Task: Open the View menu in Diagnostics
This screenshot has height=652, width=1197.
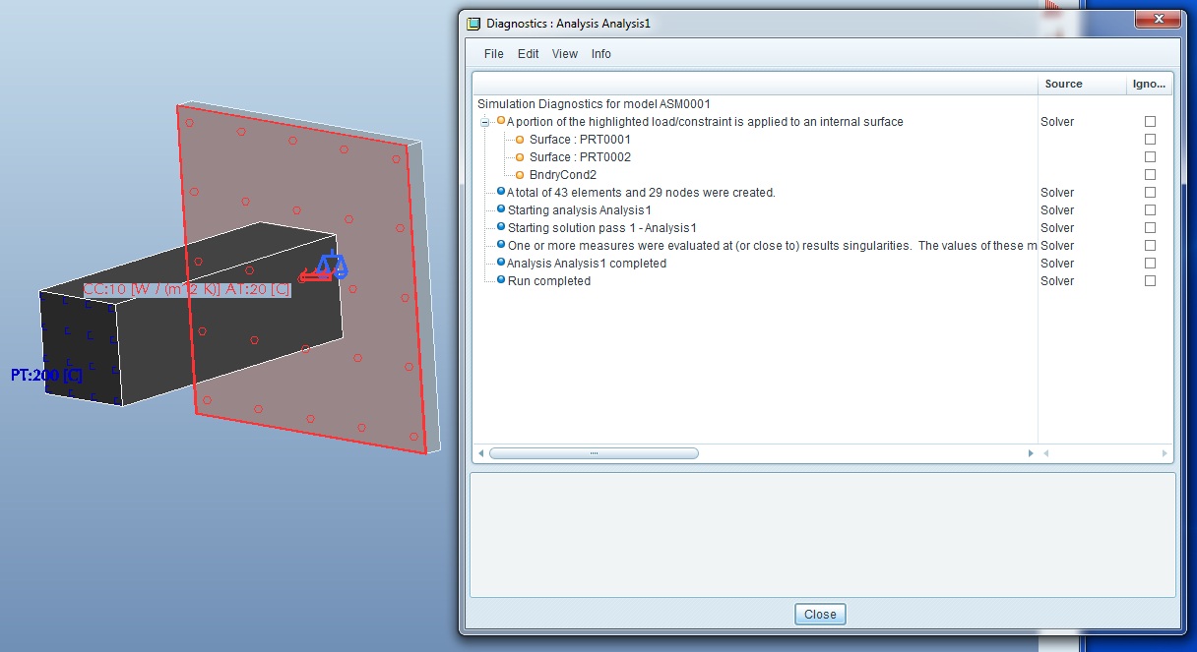Action: point(565,54)
